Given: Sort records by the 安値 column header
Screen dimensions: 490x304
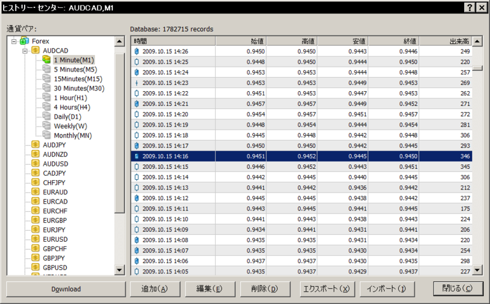Looking at the screenshot, I should (343, 41).
